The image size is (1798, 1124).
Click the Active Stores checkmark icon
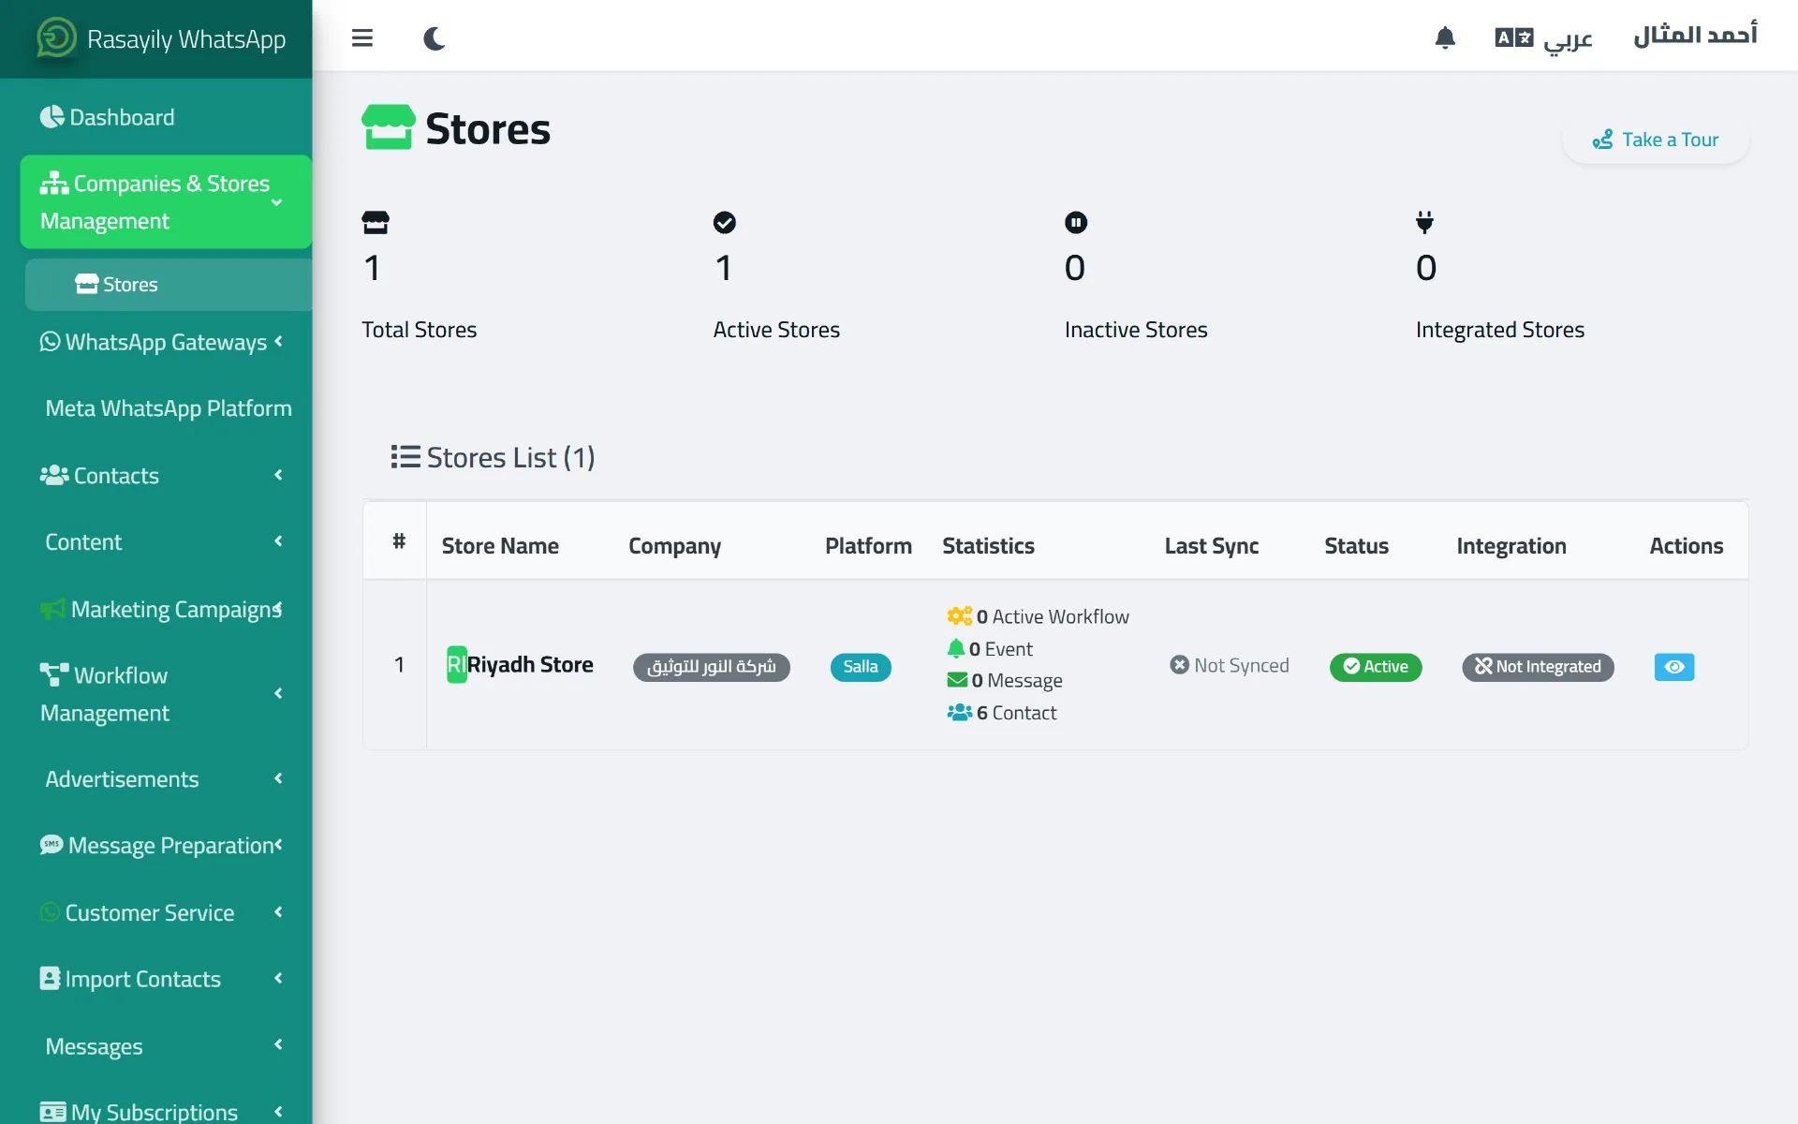725,222
